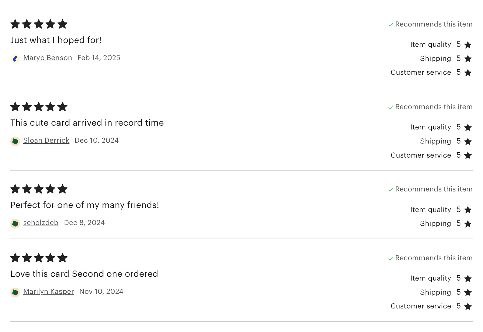Click the review text 'Perfect for one of my many friends!'
The image size is (483, 332).
85,205
